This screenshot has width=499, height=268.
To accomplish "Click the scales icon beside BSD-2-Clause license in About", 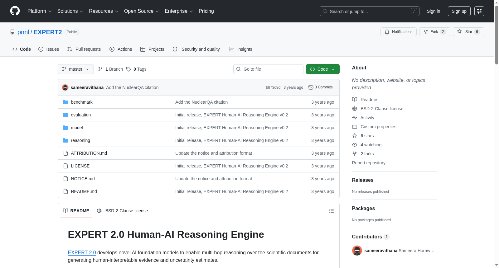I will coord(355,109).
